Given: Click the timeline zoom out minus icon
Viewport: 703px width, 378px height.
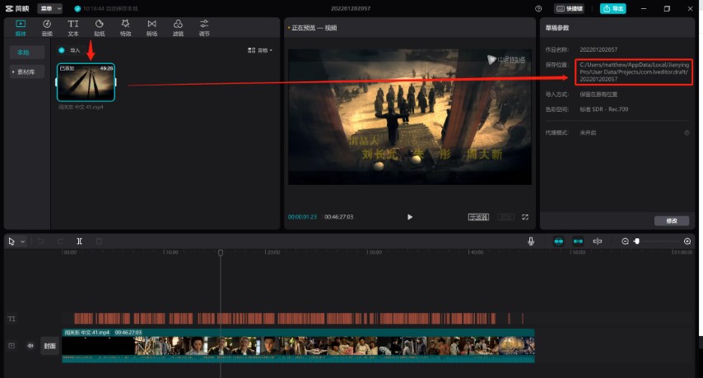Looking at the screenshot, I should (x=625, y=242).
